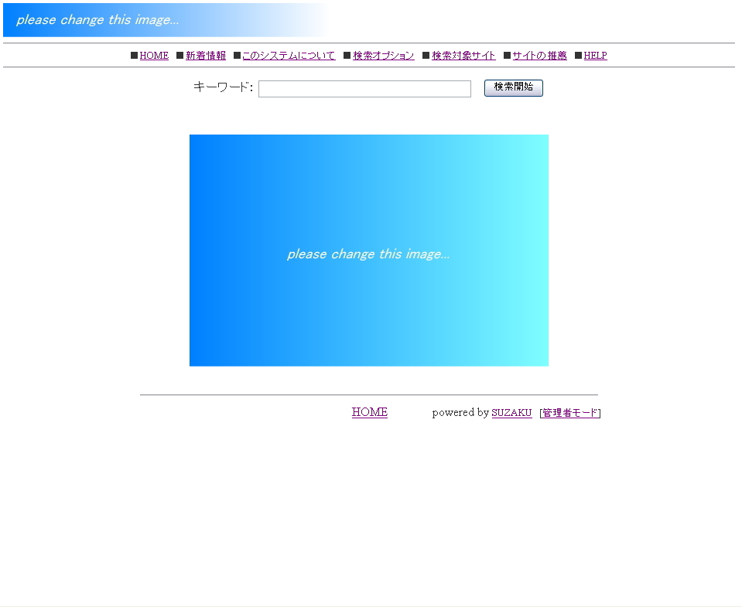
Task: Open the 新着情報 navigation link
Action: [206, 56]
